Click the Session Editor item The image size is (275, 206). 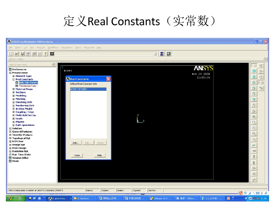[20, 158]
